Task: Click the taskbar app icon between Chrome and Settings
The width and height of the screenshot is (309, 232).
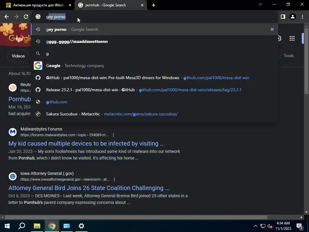Action: coord(67,226)
